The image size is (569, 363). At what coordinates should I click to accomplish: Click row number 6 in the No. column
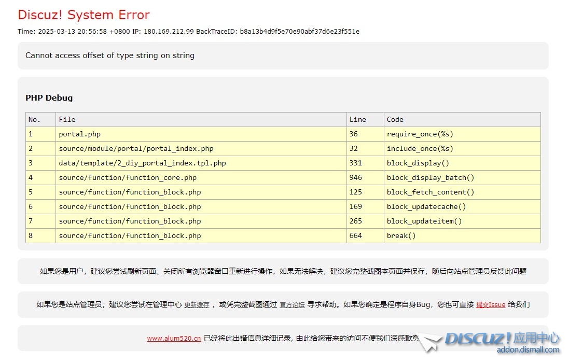(40, 207)
